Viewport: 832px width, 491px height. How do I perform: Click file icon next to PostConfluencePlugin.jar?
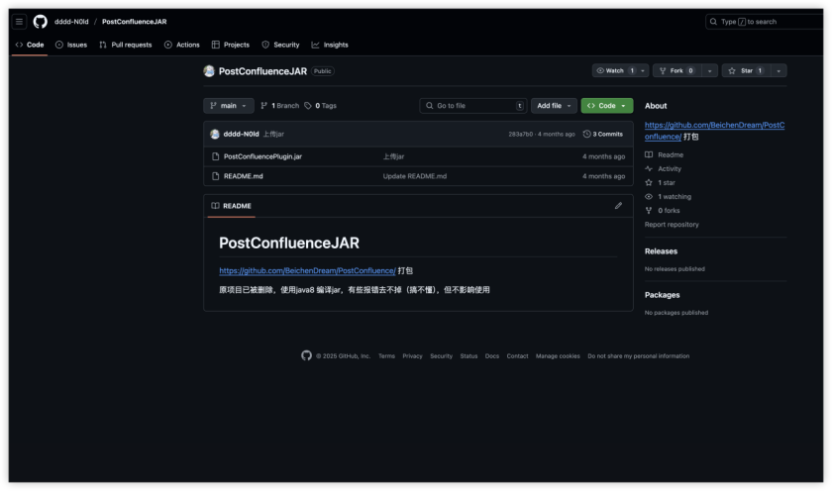[216, 156]
